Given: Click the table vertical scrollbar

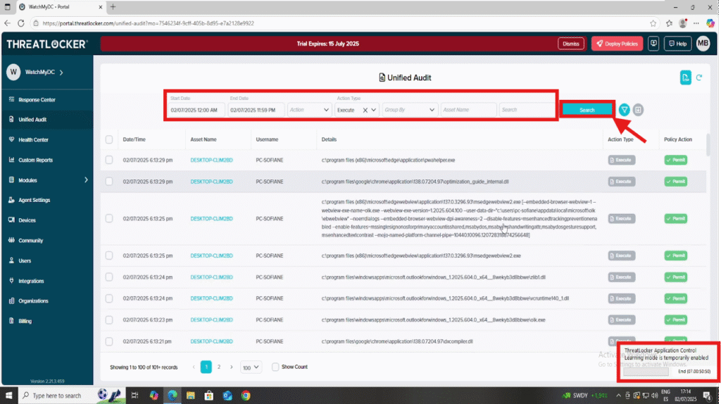Looking at the screenshot, I should [x=708, y=144].
